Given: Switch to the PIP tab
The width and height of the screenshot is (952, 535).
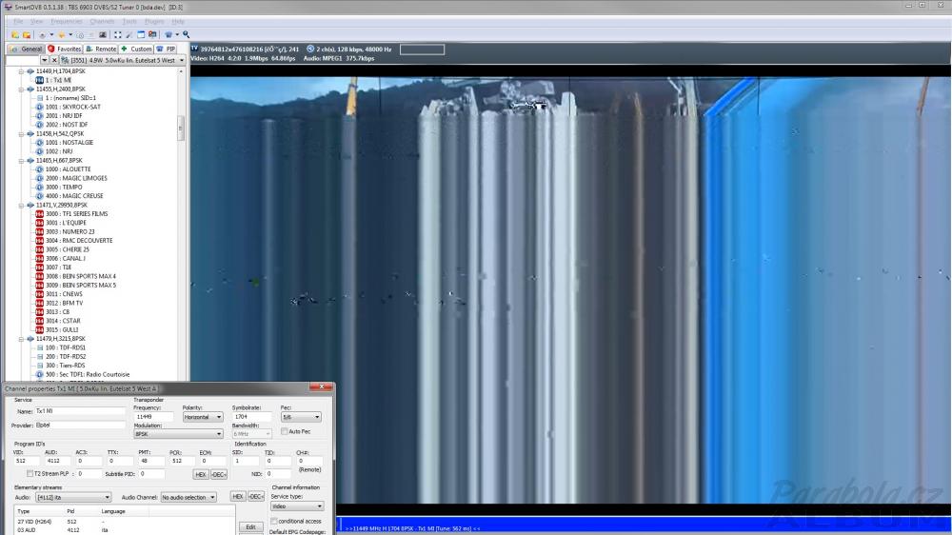Looking at the screenshot, I should [x=167, y=49].
